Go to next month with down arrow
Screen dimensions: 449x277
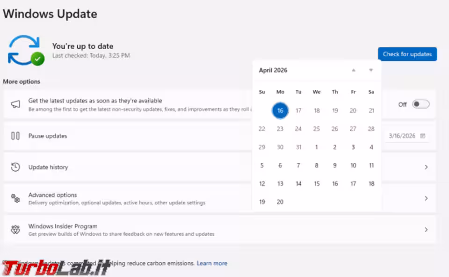coord(371,70)
